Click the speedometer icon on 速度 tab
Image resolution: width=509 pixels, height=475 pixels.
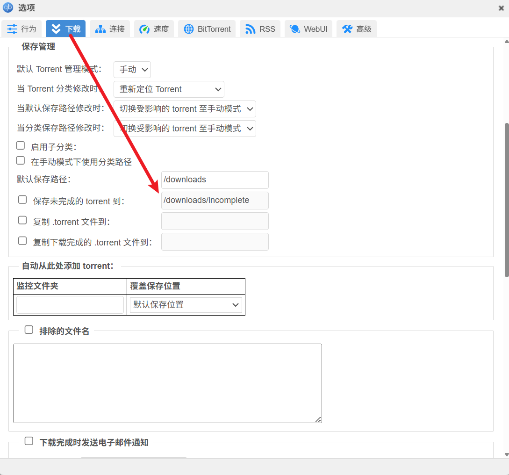point(144,29)
